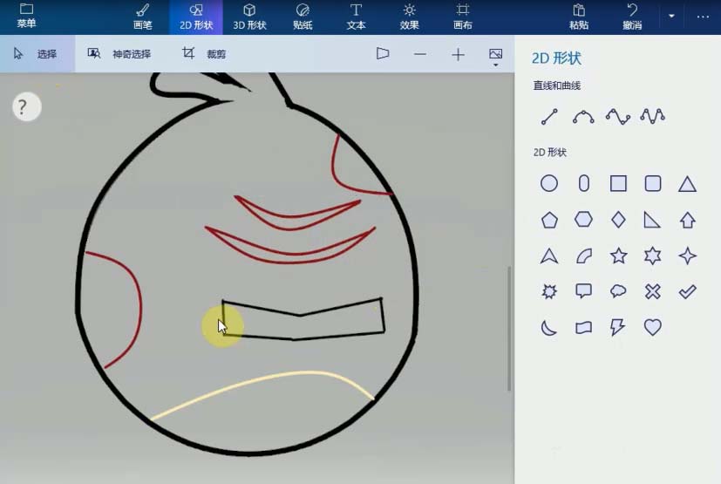Activate the 神奇选择 magic select tool
The height and width of the screenshot is (484, 721).
point(119,54)
